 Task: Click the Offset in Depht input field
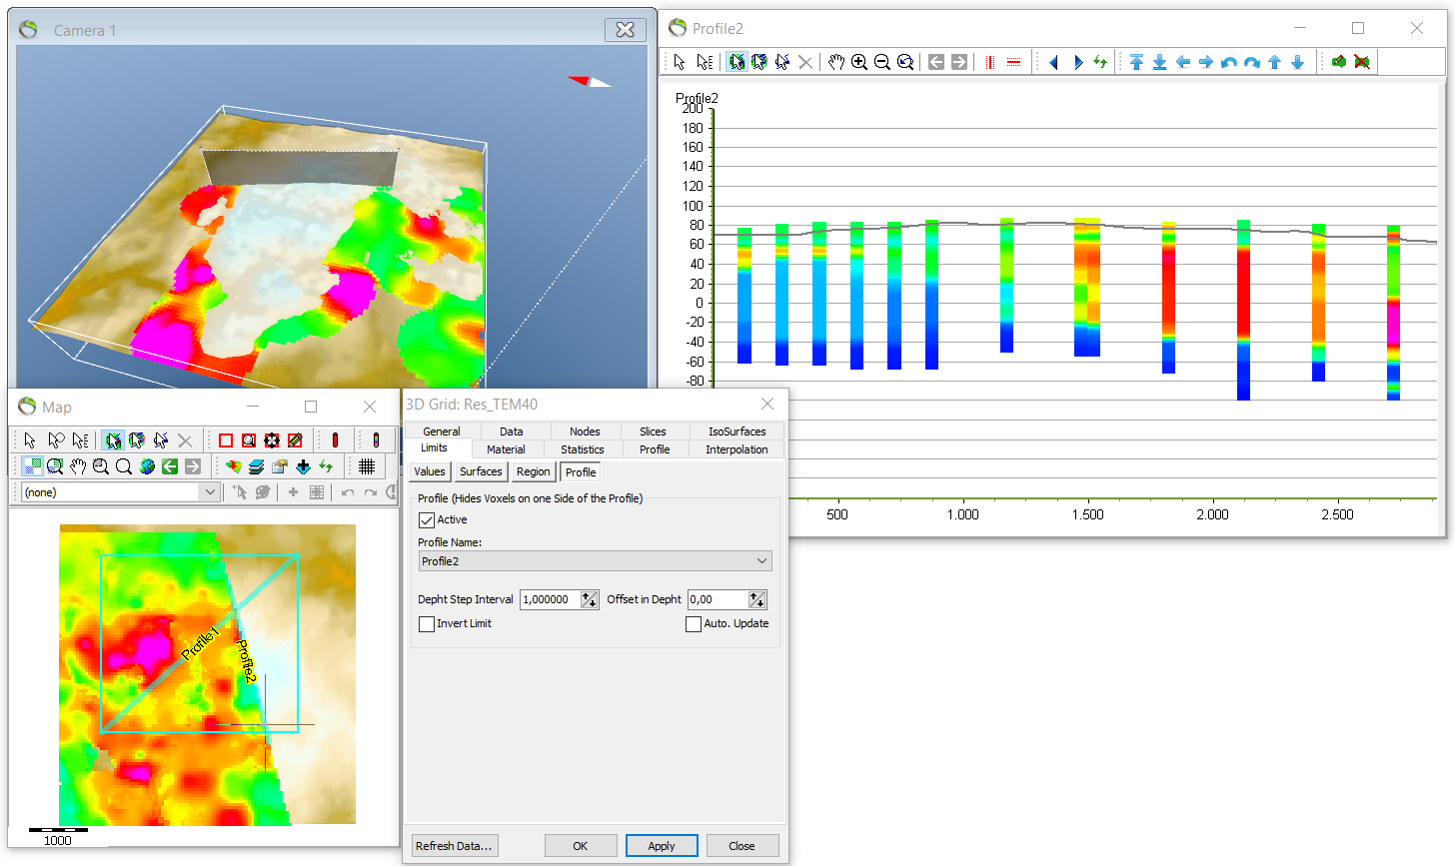[717, 599]
